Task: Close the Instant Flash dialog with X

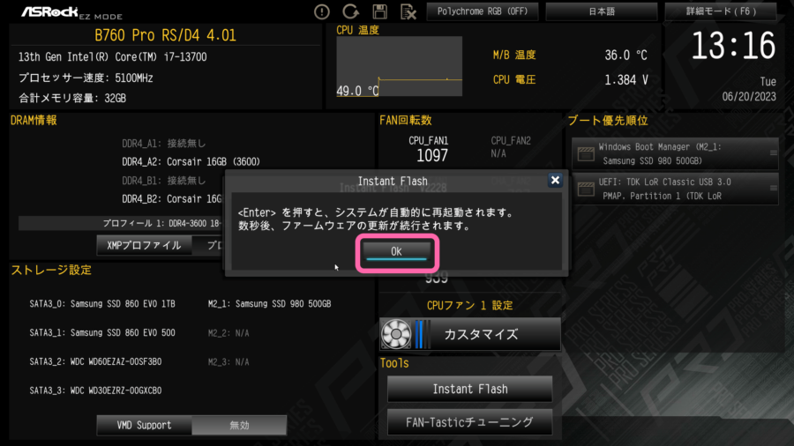Action: click(x=555, y=181)
